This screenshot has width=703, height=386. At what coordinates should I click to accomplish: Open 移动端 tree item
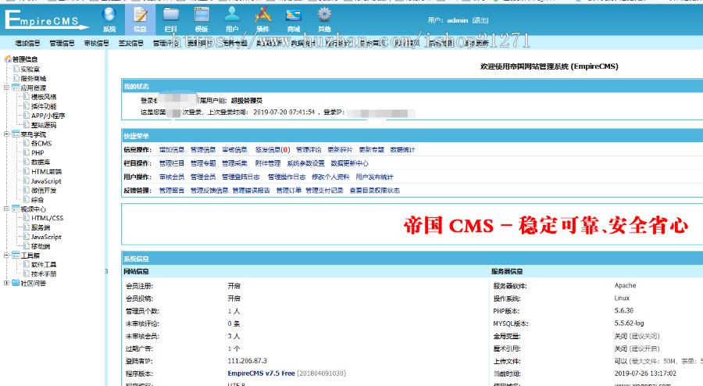pyautogui.click(x=41, y=246)
